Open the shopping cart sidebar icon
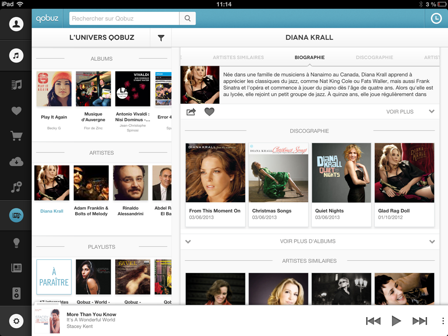The image size is (448, 336). [16, 136]
